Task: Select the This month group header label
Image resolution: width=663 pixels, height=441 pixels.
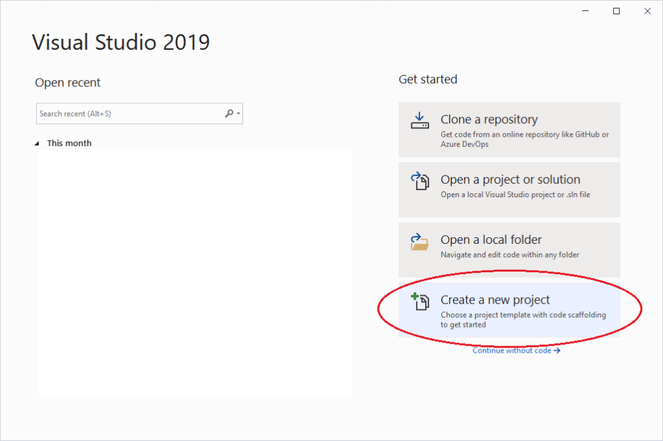Action: coord(69,143)
